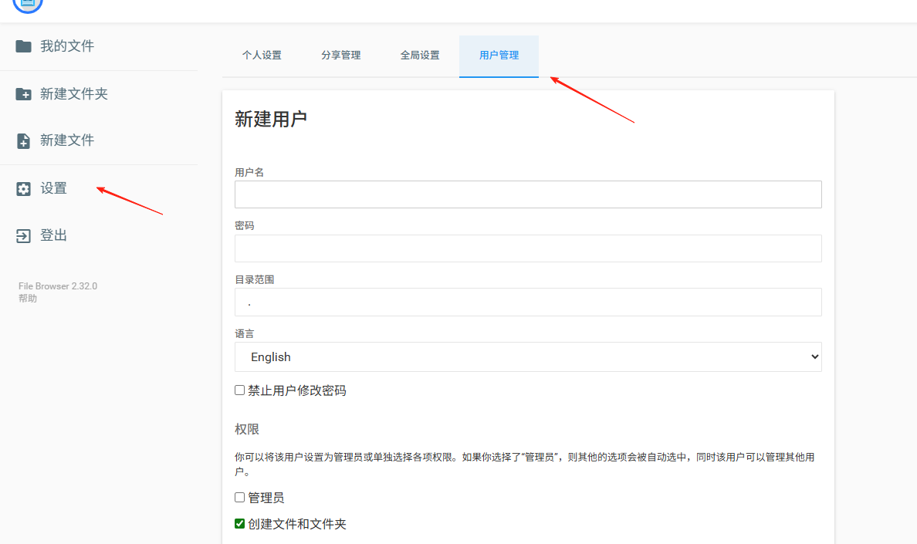Click the 权限 section heading
917x544 pixels.
click(x=247, y=430)
